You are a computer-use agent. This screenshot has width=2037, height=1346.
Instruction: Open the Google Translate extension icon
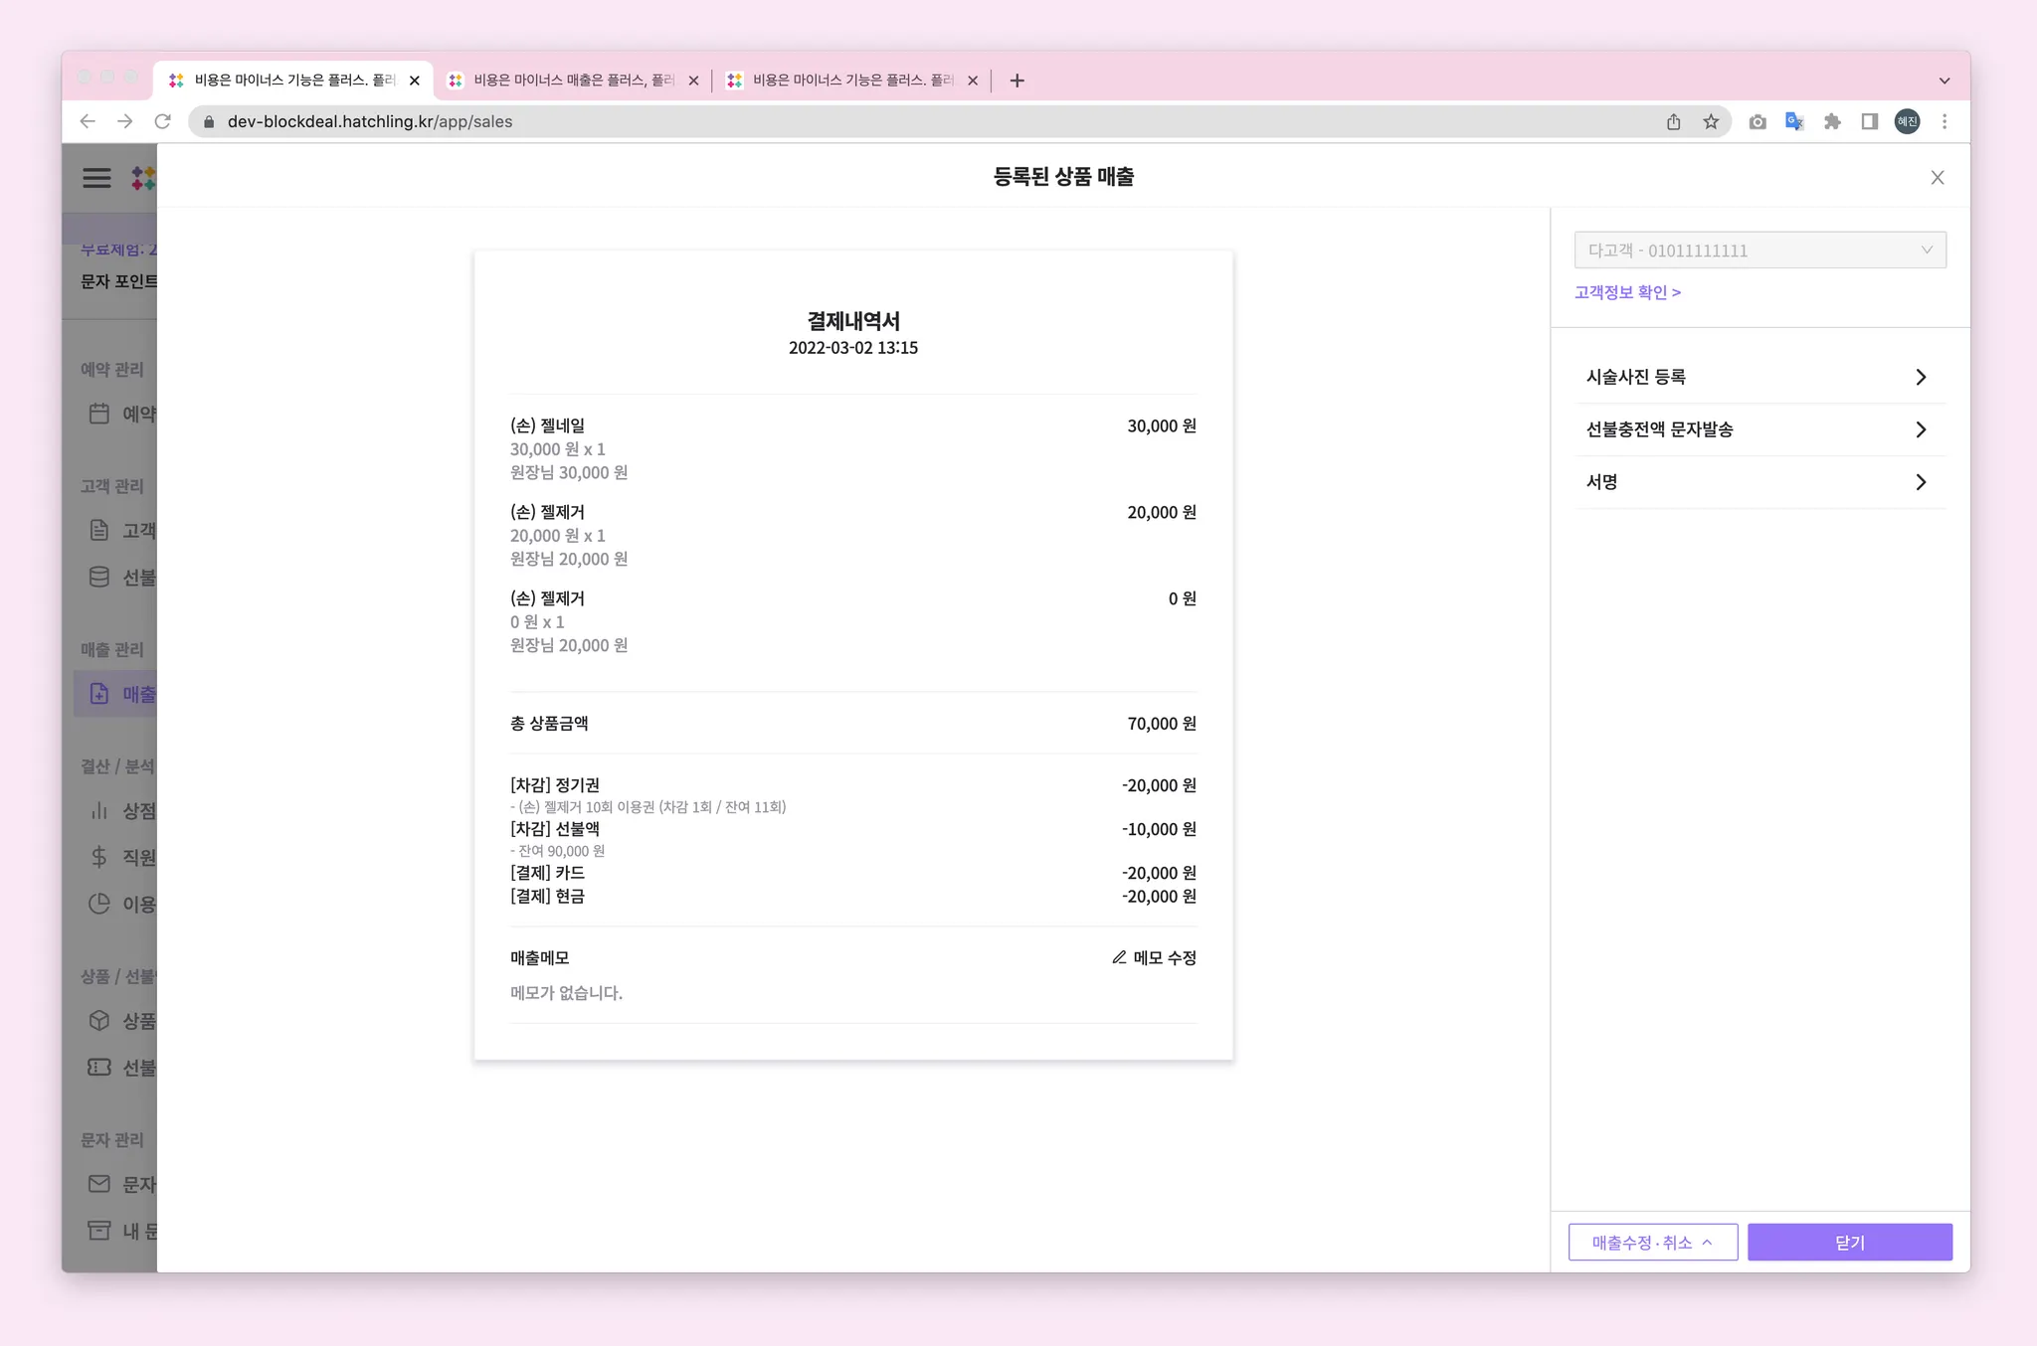[1794, 121]
